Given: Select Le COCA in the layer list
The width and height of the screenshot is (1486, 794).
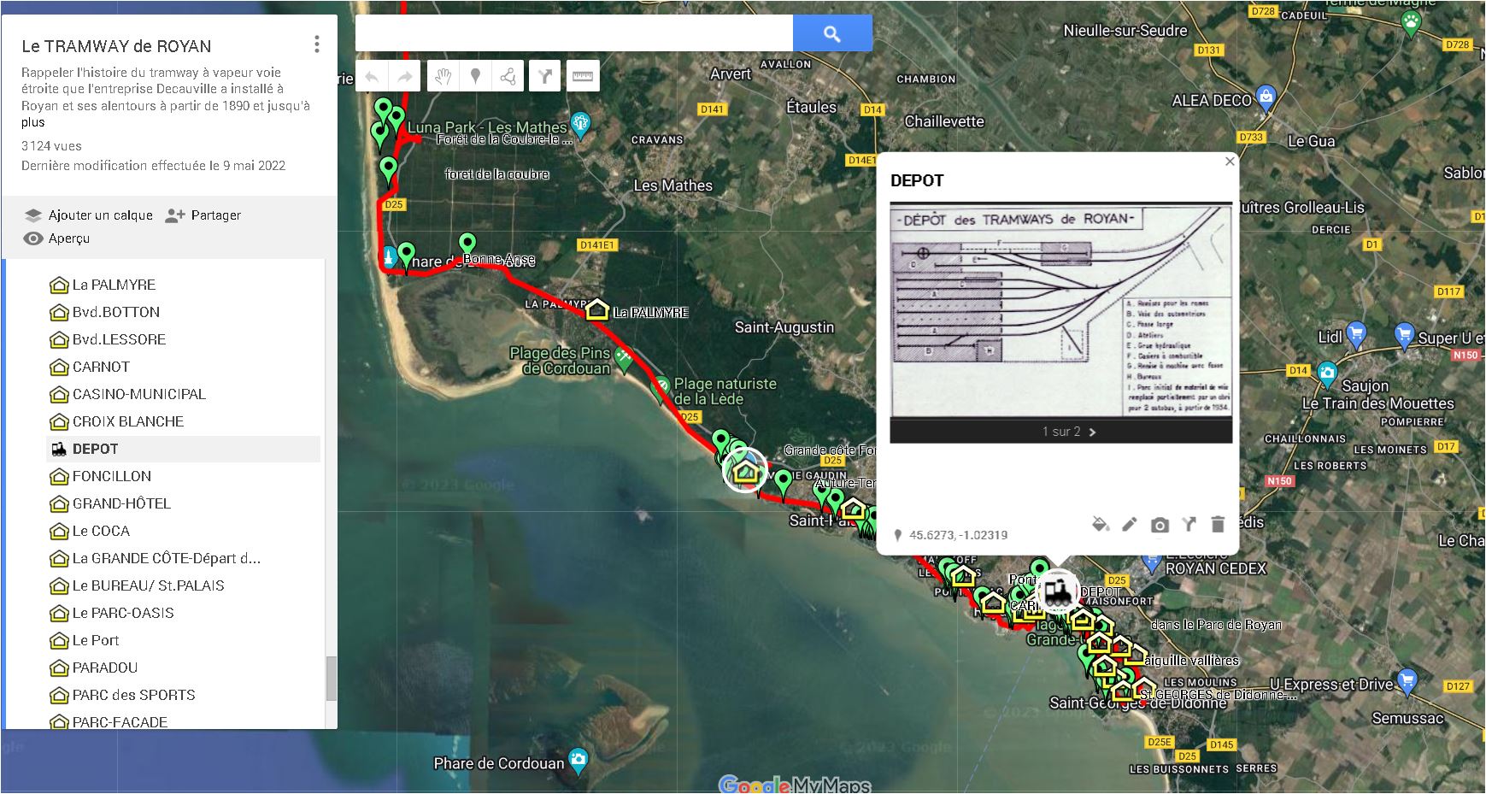Looking at the screenshot, I should coord(184,531).
